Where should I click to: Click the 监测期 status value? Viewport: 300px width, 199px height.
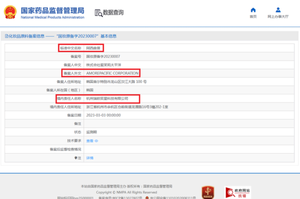[91, 132]
